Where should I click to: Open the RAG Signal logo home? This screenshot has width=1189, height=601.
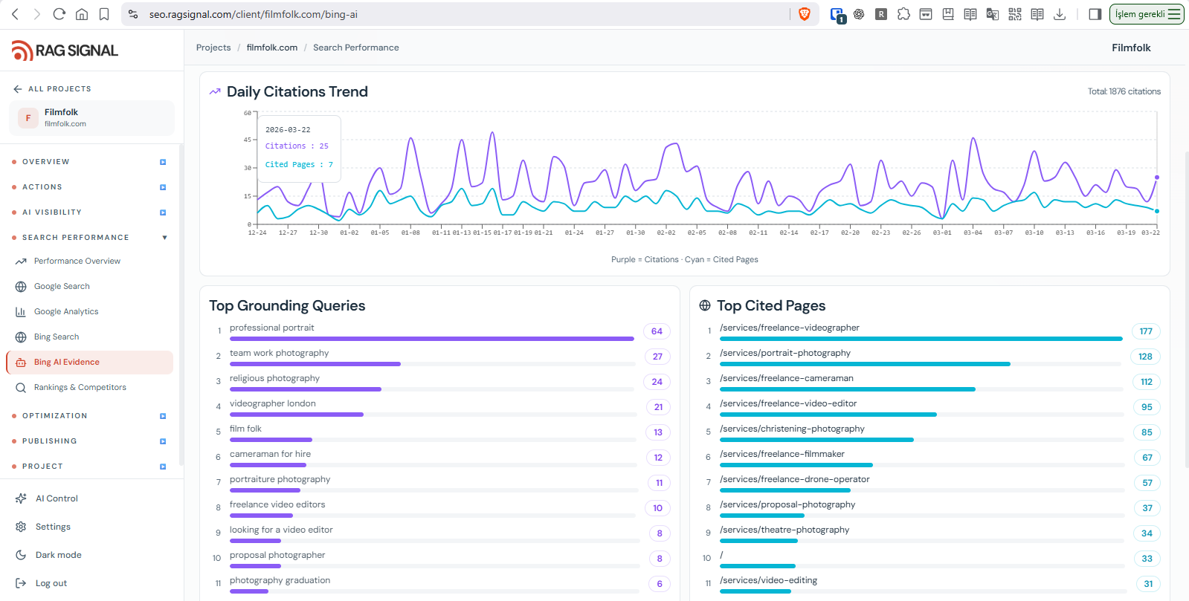[x=65, y=51]
